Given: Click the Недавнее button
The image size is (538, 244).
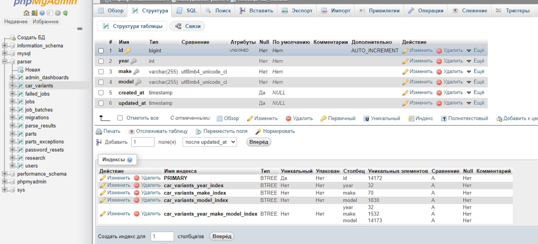Looking at the screenshot, I should 16,21.
